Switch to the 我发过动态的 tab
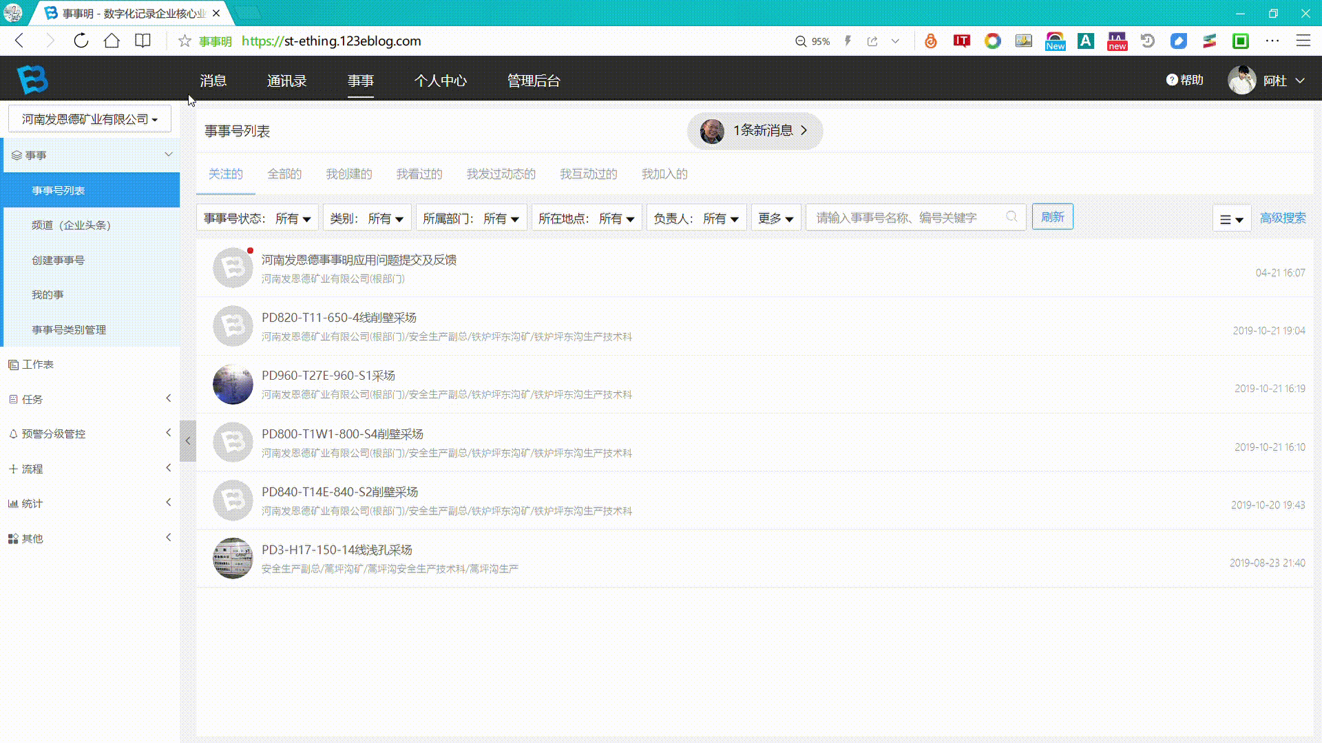 pos(501,174)
